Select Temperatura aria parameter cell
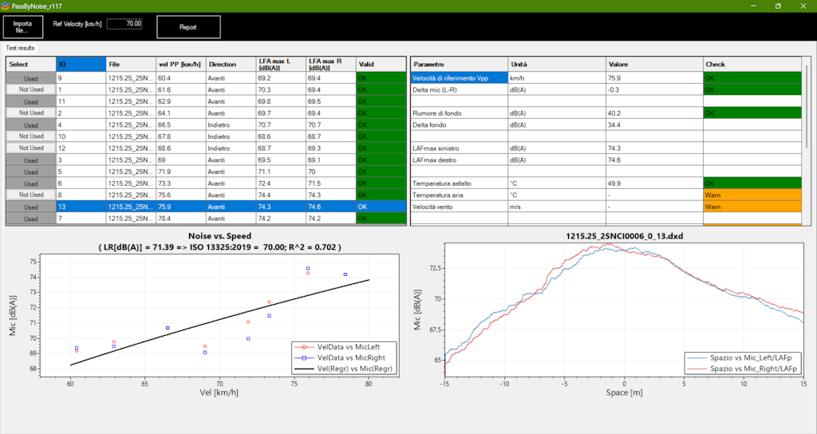This screenshot has width=817, height=434. (x=459, y=195)
